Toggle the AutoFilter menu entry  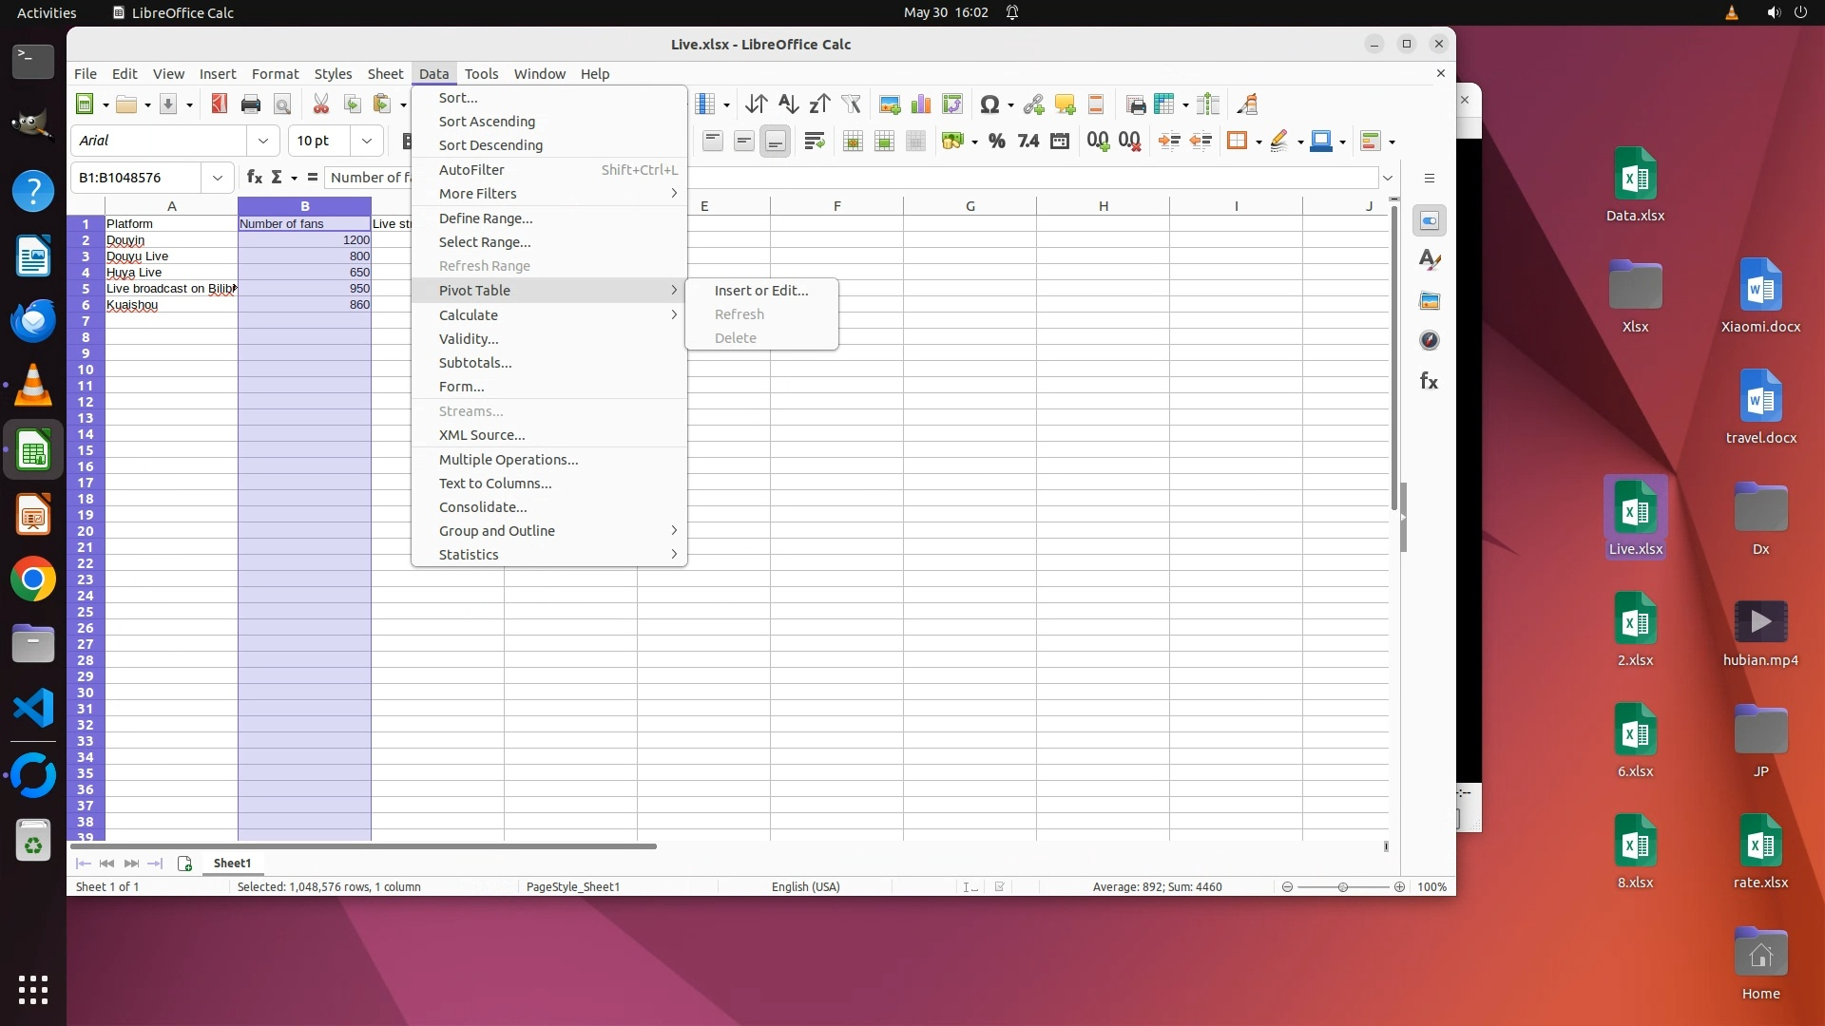[471, 170]
